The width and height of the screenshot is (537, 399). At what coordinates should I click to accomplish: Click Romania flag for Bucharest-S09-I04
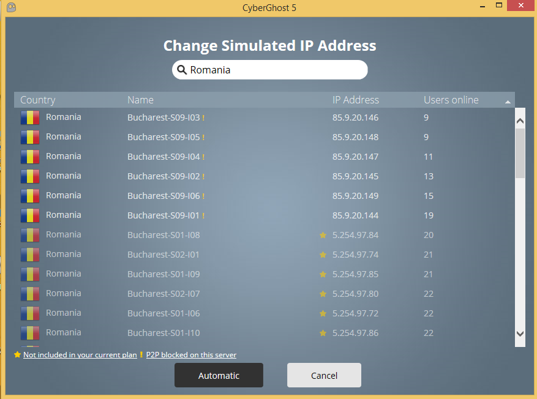tap(30, 157)
